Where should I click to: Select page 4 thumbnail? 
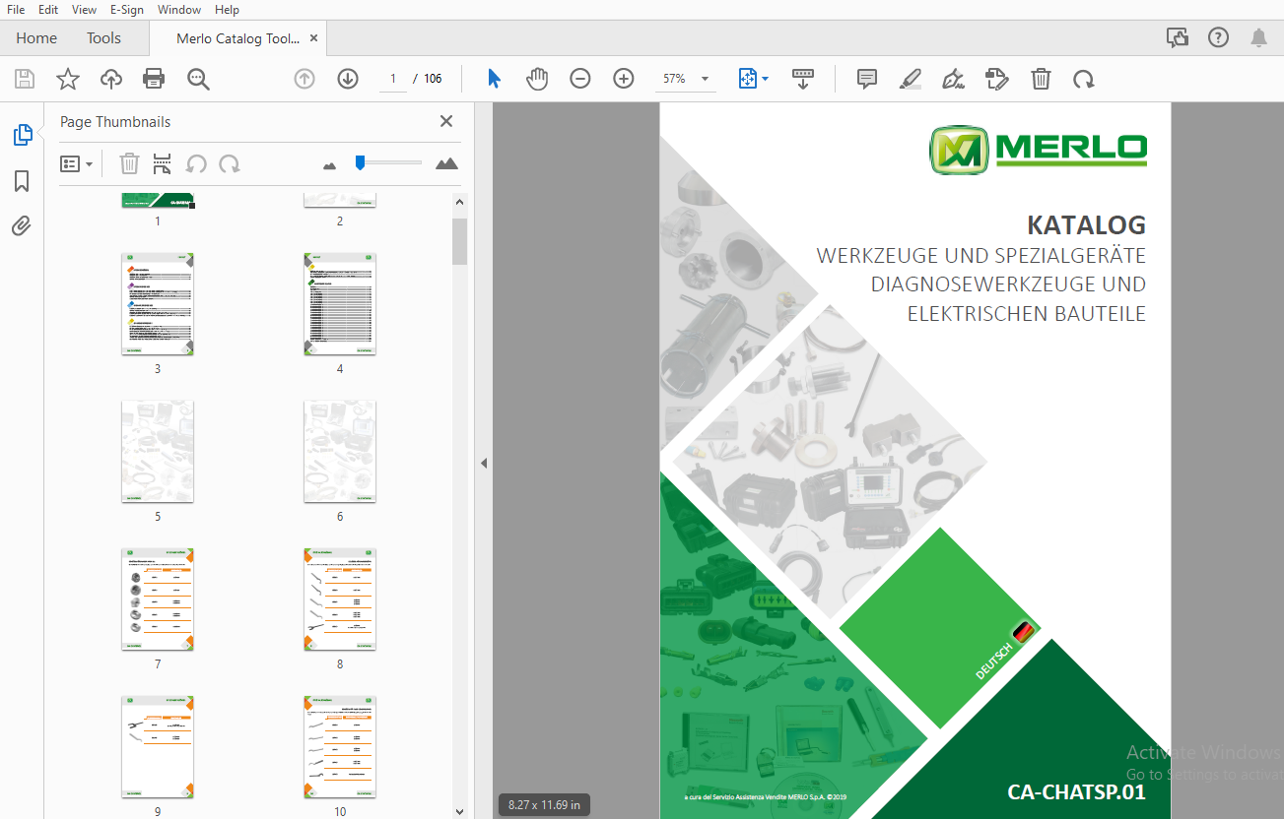coord(340,304)
